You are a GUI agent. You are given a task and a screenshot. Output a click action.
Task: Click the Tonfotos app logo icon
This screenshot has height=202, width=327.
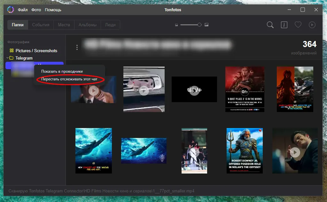coord(11,10)
